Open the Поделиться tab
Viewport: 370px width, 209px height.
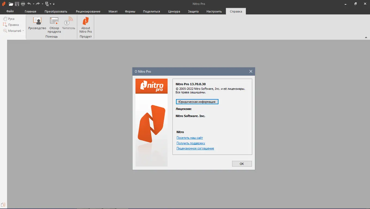tap(152, 11)
